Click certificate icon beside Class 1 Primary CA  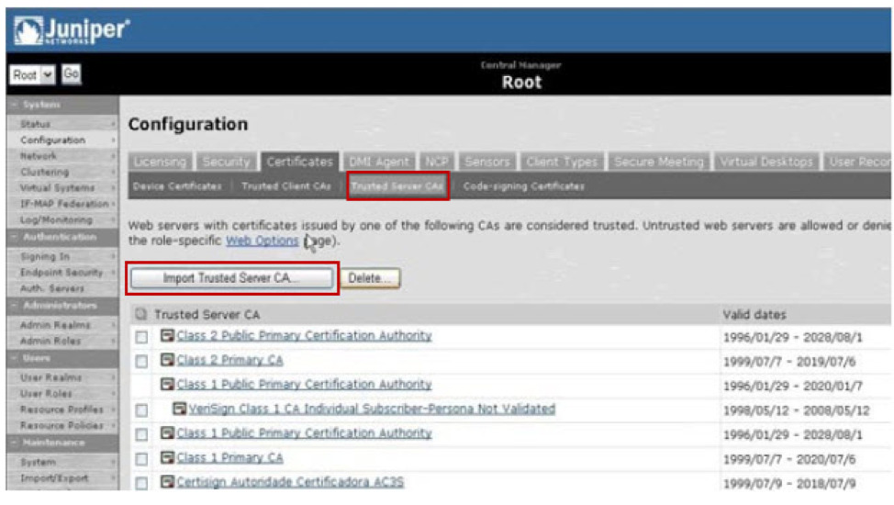pos(166,457)
